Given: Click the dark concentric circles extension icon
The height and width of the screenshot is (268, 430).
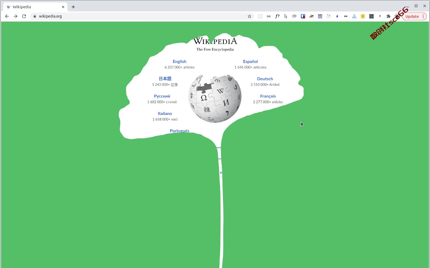Looking at the screenshot, I should [x=372, y=16].
